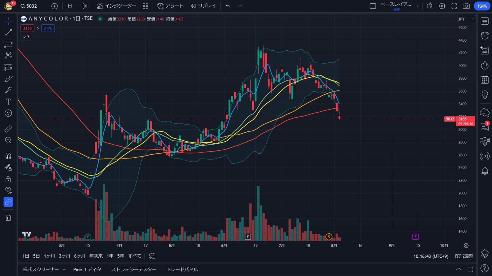Set the 6ヶ月 date range
492x276 pixels.
coord(80,256)
